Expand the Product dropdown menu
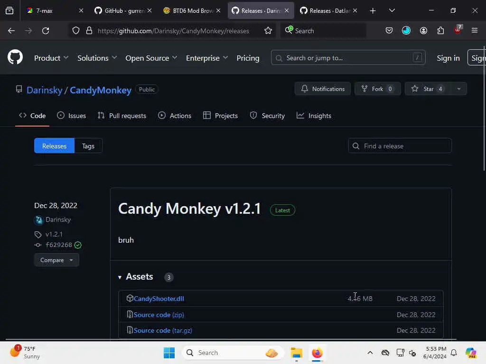486x364 pixels. tap(51, 58)
